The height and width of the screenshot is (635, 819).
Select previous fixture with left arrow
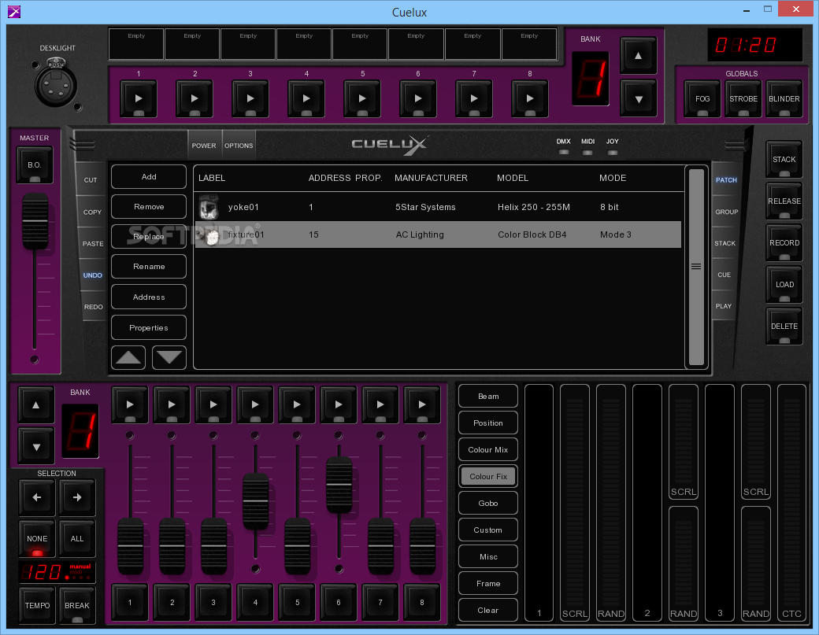coord(36,497)
